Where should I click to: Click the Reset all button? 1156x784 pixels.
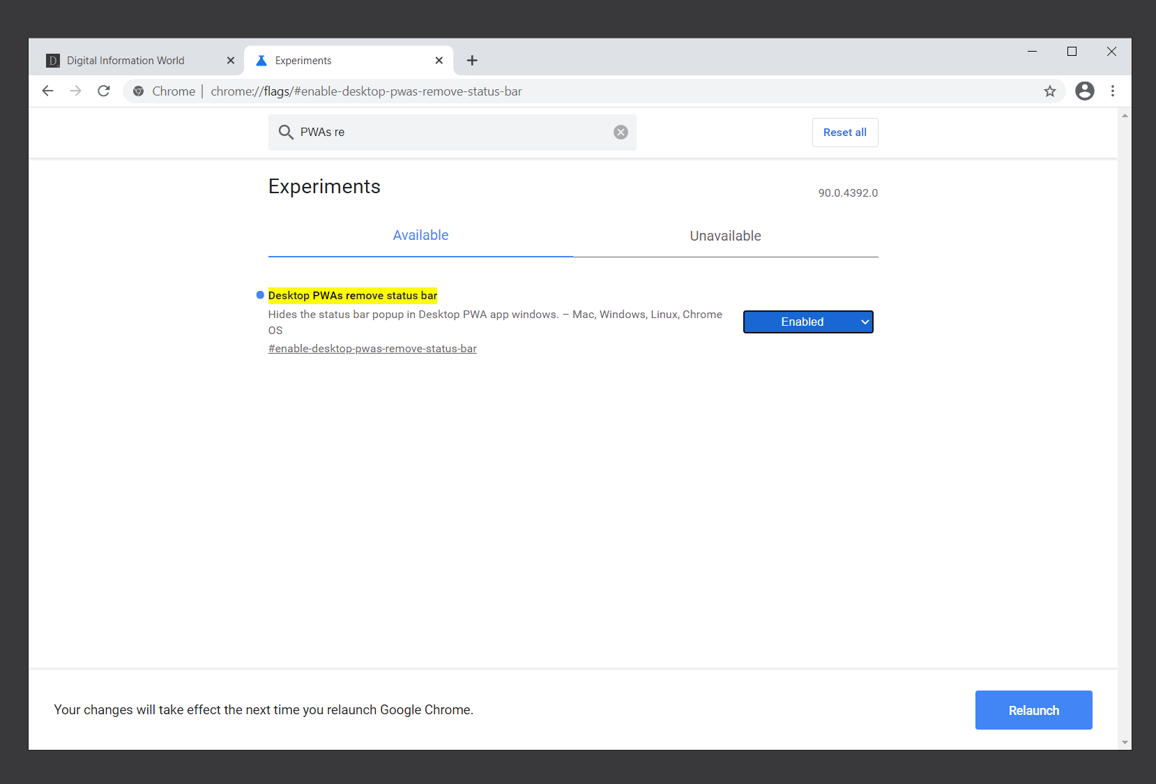(844, 132)
